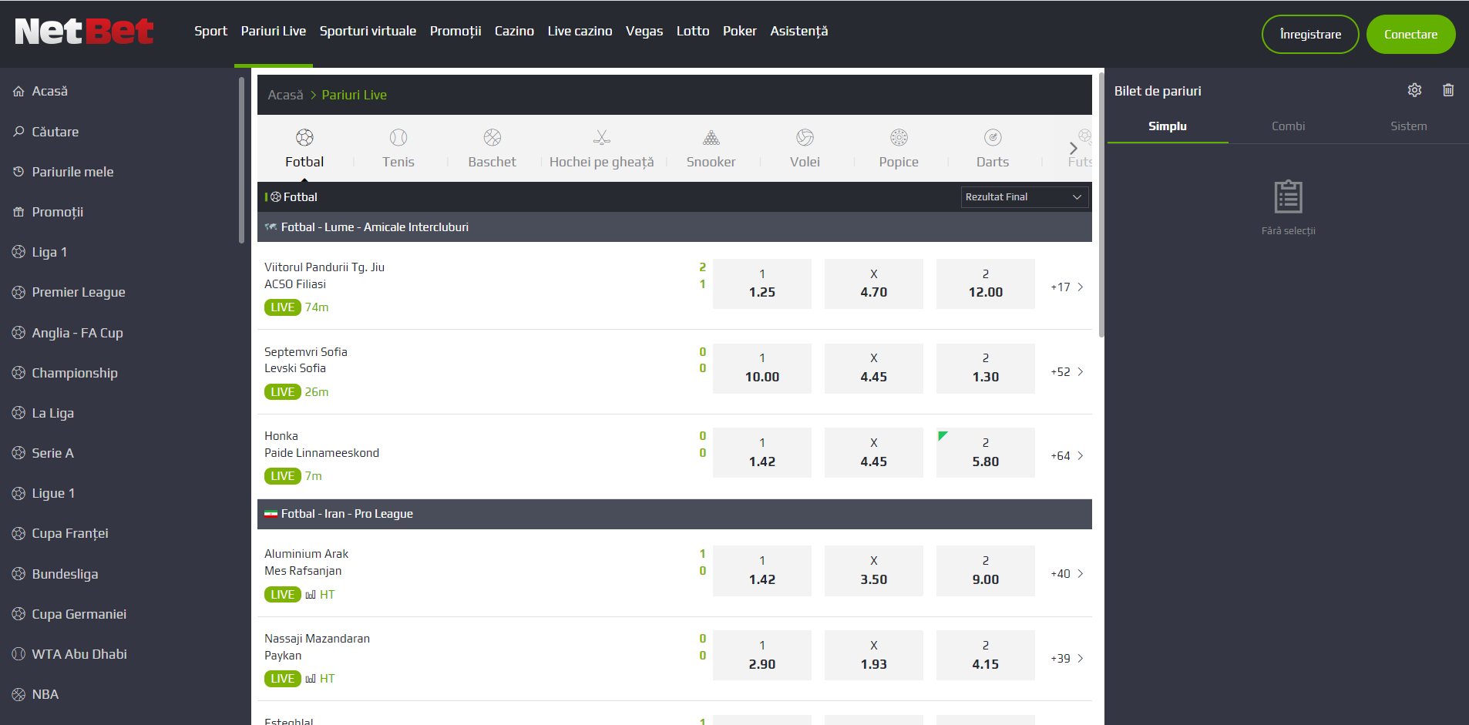Viewport: 1469px width, 725px height.
Task: Click the NetBet logo
Action: pos(84,32)
